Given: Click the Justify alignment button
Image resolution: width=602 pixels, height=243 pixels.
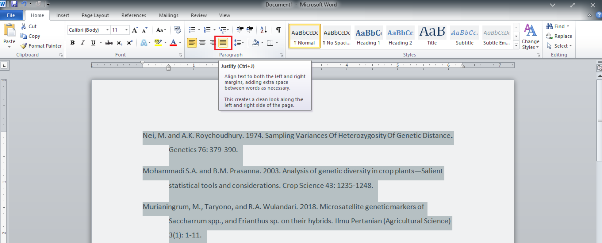Looking at the screenshot, I should pos(223,43).
